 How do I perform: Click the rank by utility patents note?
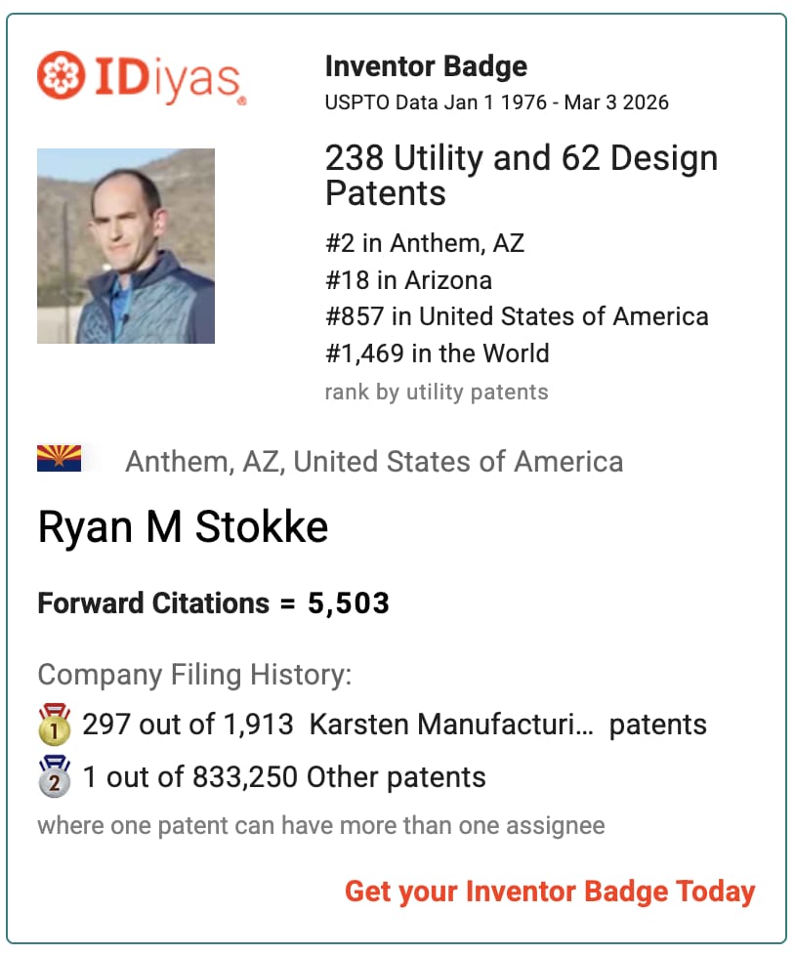coord(436,393)
